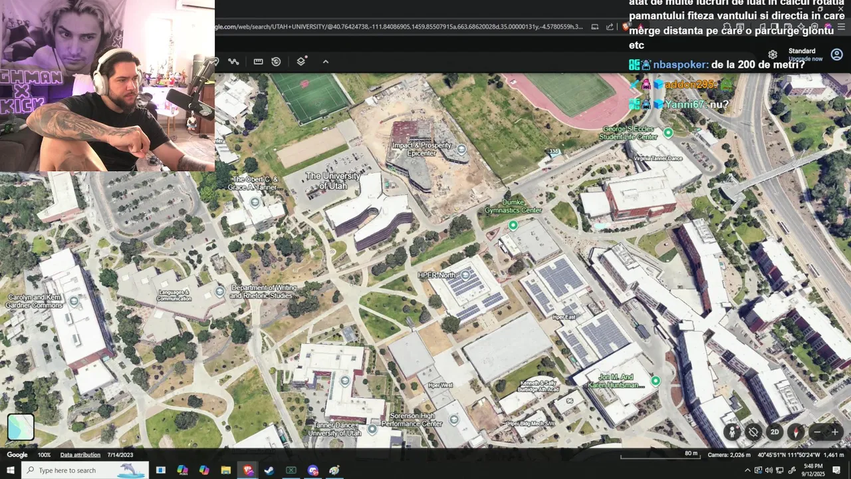Viewport: 851px width, 479px height.
Task: Click the Type here to search box
Action: [85, 470]
